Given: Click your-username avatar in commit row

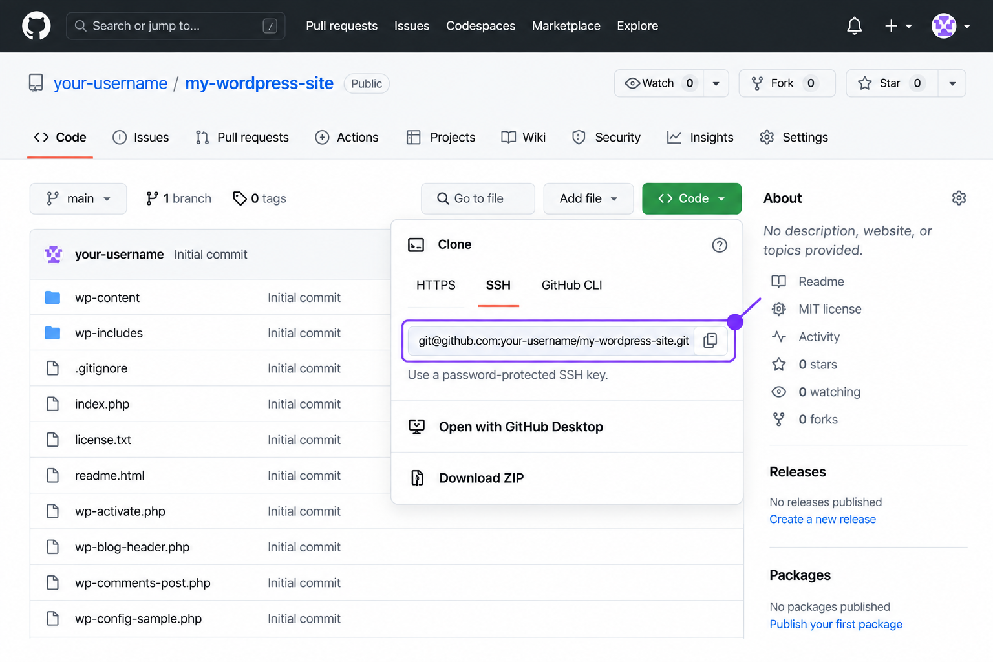Looking at the screenshot, I should tap(54, 254).
